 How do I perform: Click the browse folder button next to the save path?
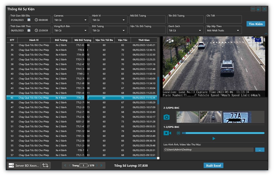(260, 150)
